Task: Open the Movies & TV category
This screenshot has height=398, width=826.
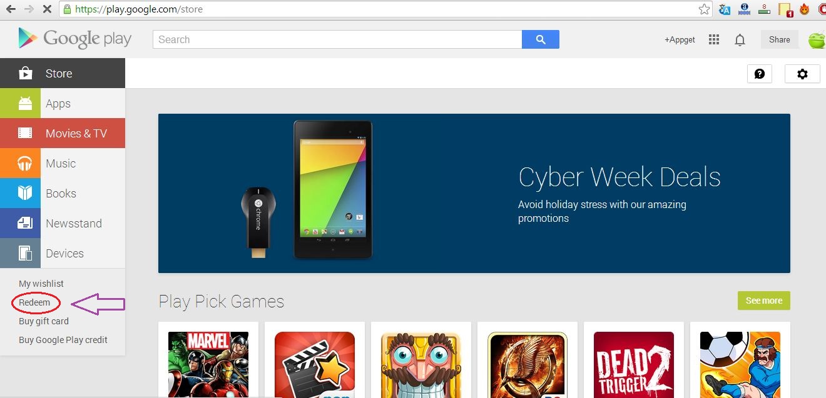Action: coord(63,133)
